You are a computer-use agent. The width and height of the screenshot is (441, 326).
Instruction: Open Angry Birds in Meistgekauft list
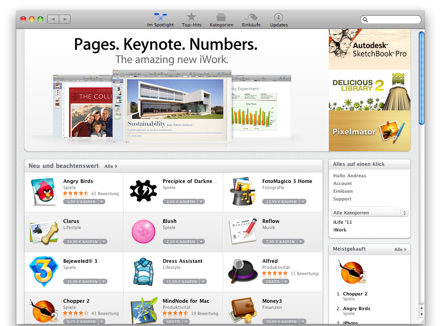pos(357,308)
